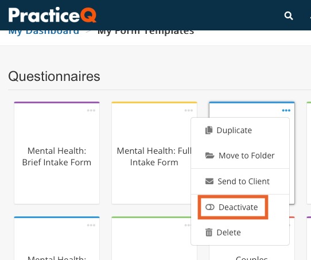This screenshot has height=260, width=311.
Task: Open options dots on Brief Intake Form card
Action: click(x=91, y=110)
